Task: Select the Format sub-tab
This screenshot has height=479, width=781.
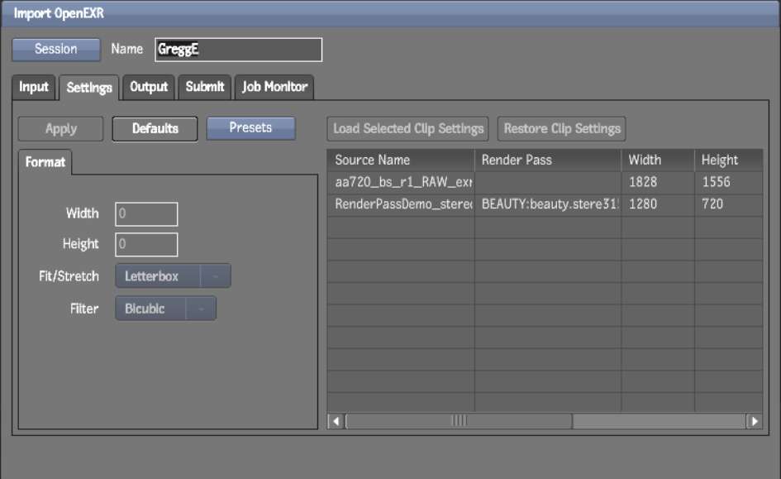Action: pos(45,162)
